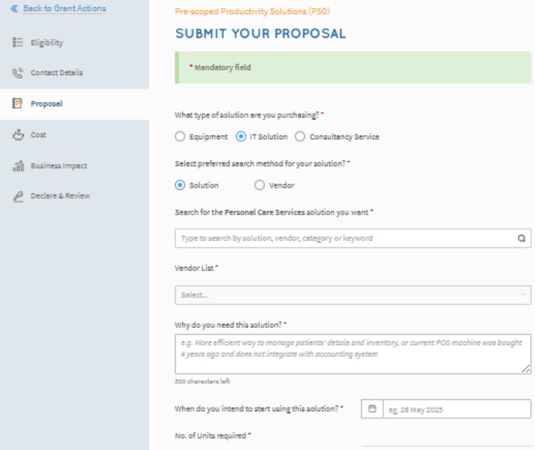This screenshot has height=450, width=535.
Task: Click the search magnifier icon
Action: (522, 238)
